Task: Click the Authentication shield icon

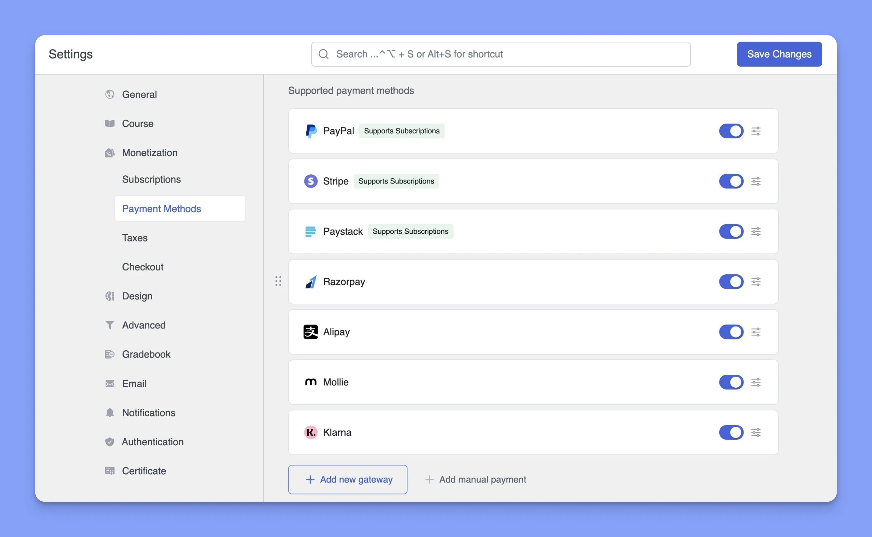Action: (x=110, y=442)
